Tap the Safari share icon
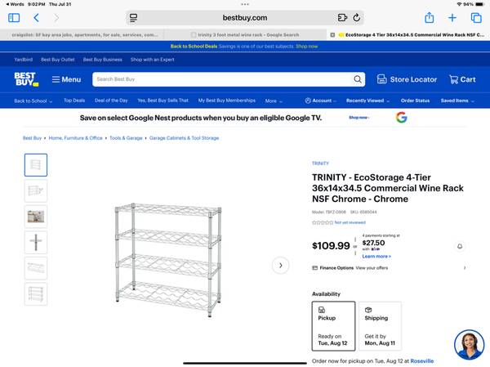This screenshot has width=490, height=367. click(x=429, y=17)
